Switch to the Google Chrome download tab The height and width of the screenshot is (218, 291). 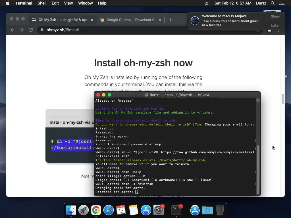click(x=131, y=20)
